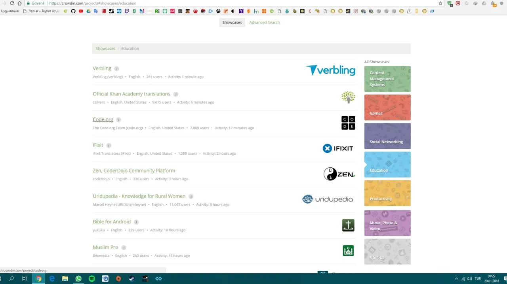This screenshot has height=284, width=507.
Task: Select the Utilities showcase tile
Action: pyautogui.click(x=387, y=252)
